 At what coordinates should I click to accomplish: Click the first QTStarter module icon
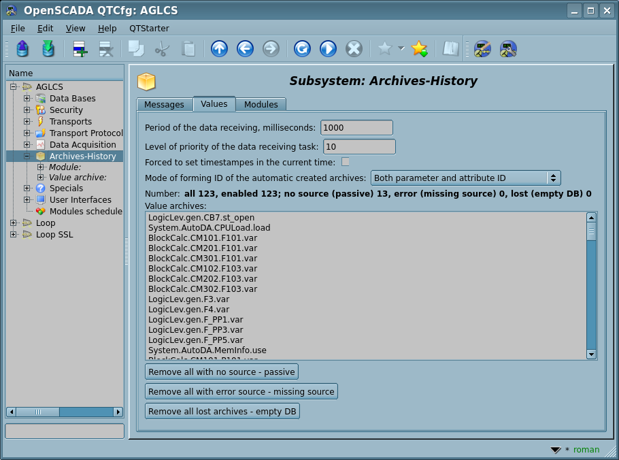(482, 49)
